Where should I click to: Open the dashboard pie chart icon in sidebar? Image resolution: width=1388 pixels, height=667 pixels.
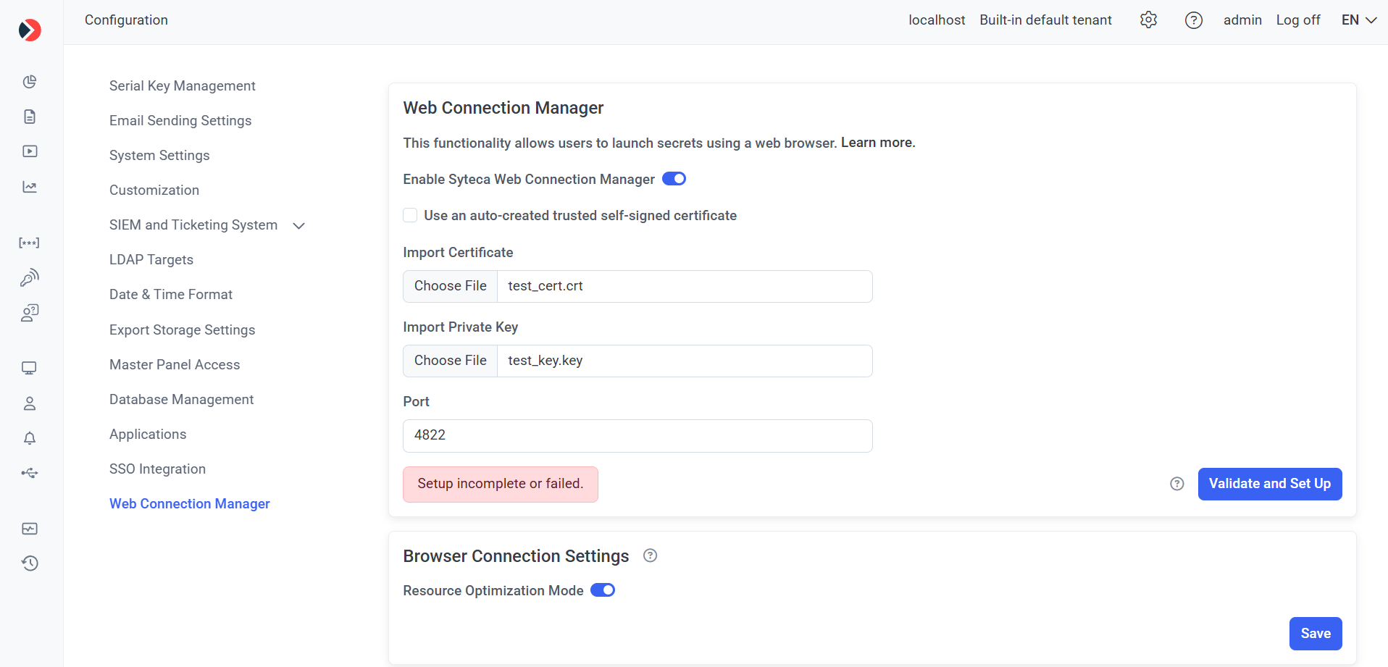coord(30,82)
